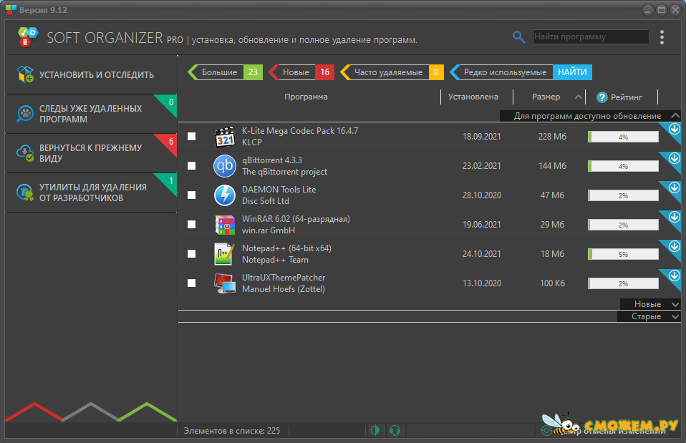The width and height of the screenshot is (686, 443).
Task: Filter by 'Новые' programs tag
Action: pyautogui.click(x=301, y=72)
